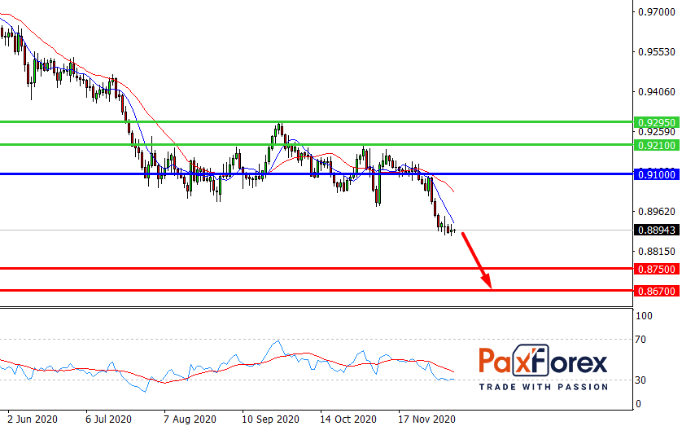This screenshot has height=426, width=682.
Task: Click the current price 0.88943 label
Action: pyautogui.click(x=657, y=231)
